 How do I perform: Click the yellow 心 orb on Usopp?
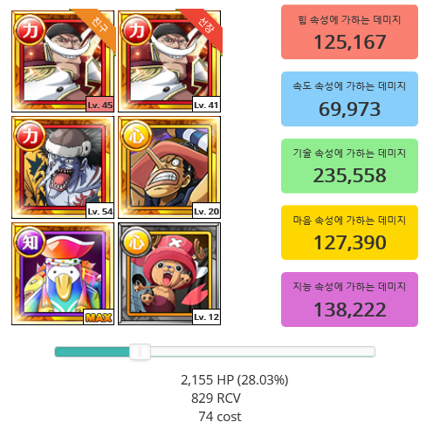pyautogui.click(x=136, y=136)
